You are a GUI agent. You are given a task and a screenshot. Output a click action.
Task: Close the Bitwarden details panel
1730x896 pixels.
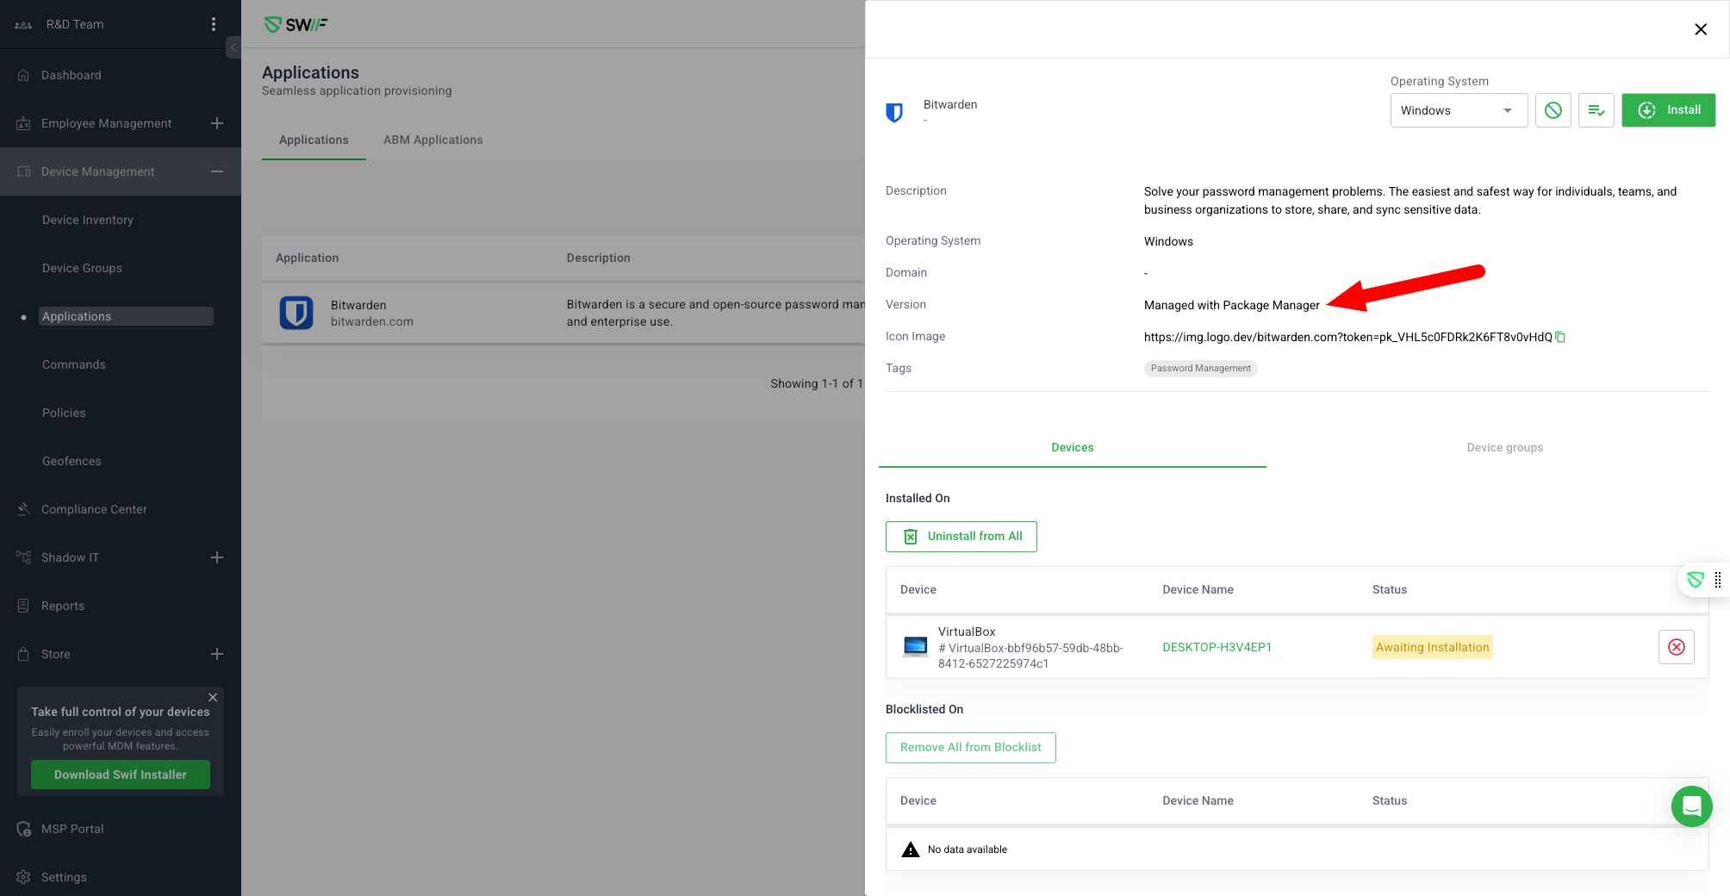pyautogui.click(x=1700, y=29)
